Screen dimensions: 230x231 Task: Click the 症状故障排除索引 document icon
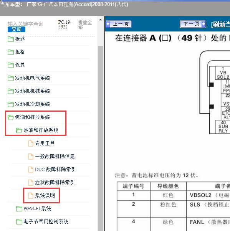click(31, 183)
